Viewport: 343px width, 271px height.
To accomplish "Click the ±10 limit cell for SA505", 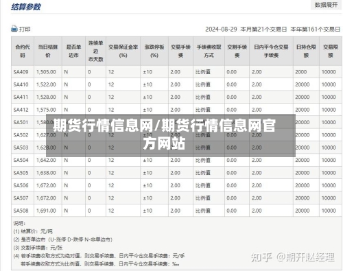I will click(x=147, y=173).
